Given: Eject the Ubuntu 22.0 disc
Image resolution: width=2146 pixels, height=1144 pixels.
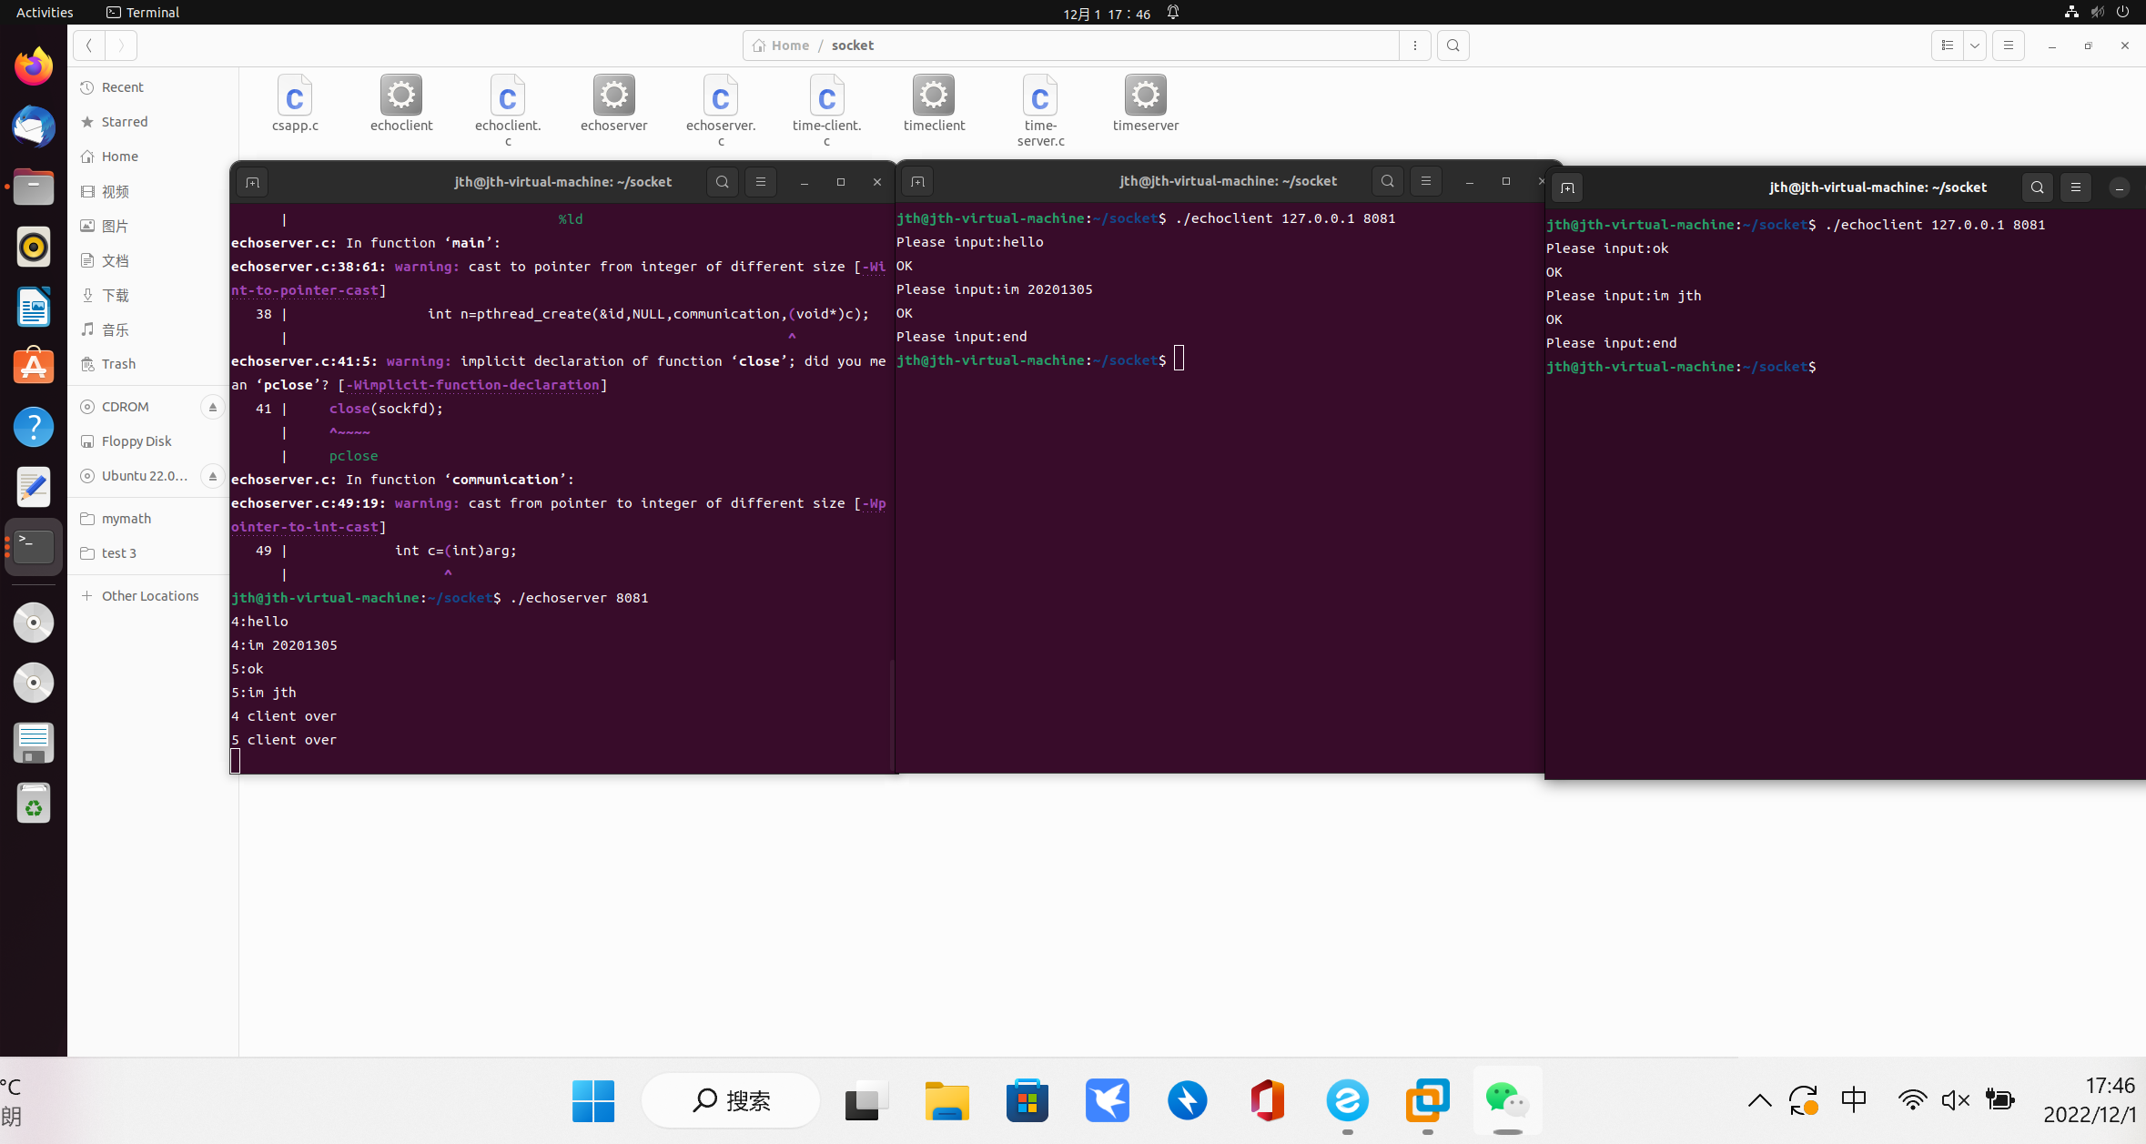Looking at the screenshot, I should tap(212, 476).
